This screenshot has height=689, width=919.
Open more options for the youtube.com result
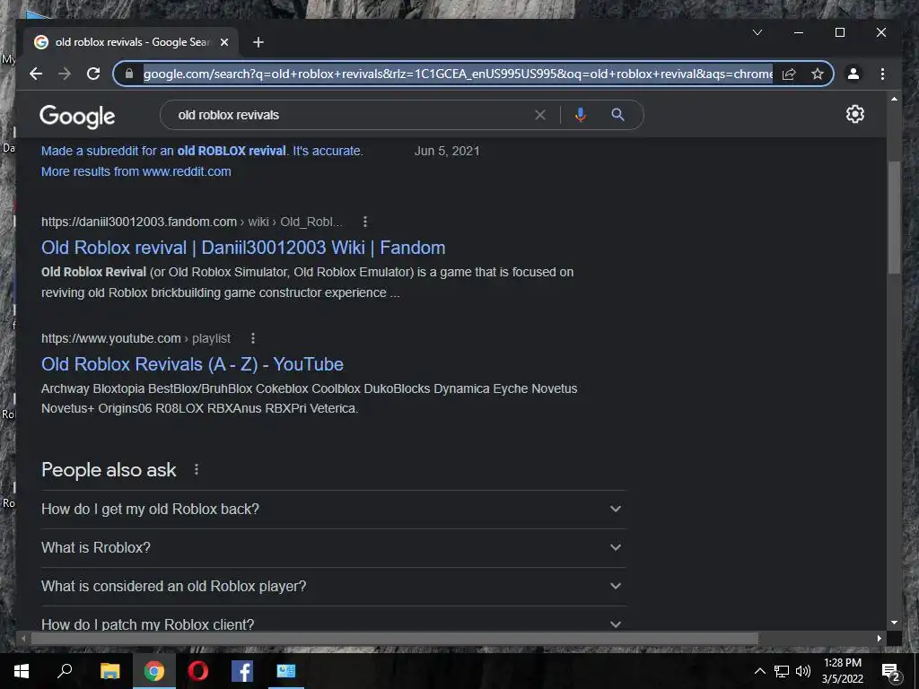click(x=252, y=338)
